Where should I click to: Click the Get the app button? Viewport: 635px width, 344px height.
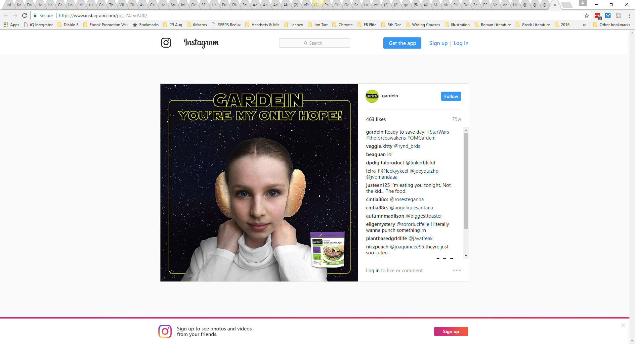[x=402, y=43]
